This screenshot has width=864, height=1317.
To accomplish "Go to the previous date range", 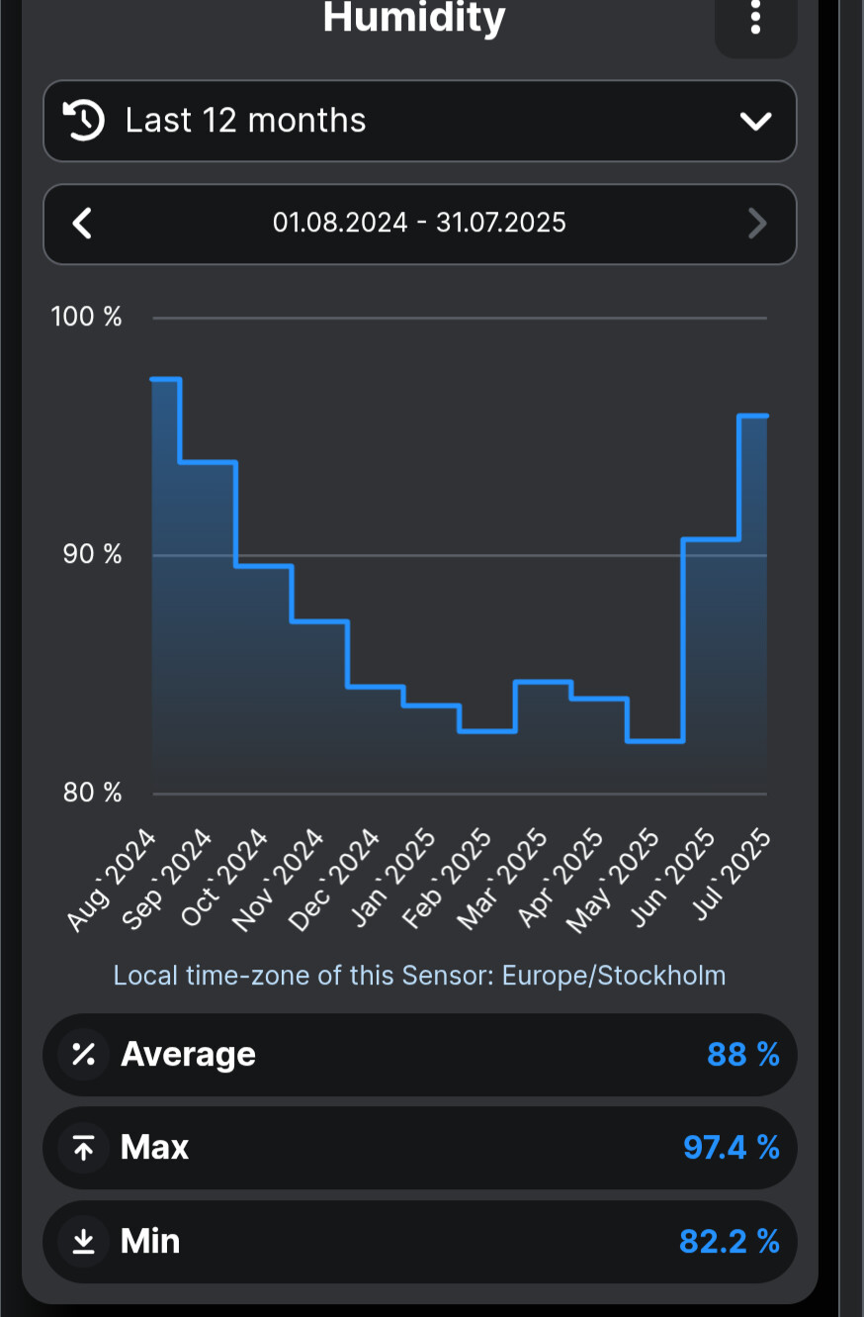I will click(83, 224).
